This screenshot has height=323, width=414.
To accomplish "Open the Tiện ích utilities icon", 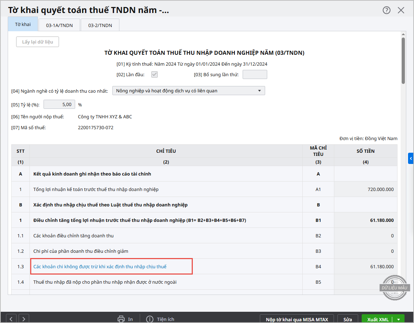I will tap(150, 319).
